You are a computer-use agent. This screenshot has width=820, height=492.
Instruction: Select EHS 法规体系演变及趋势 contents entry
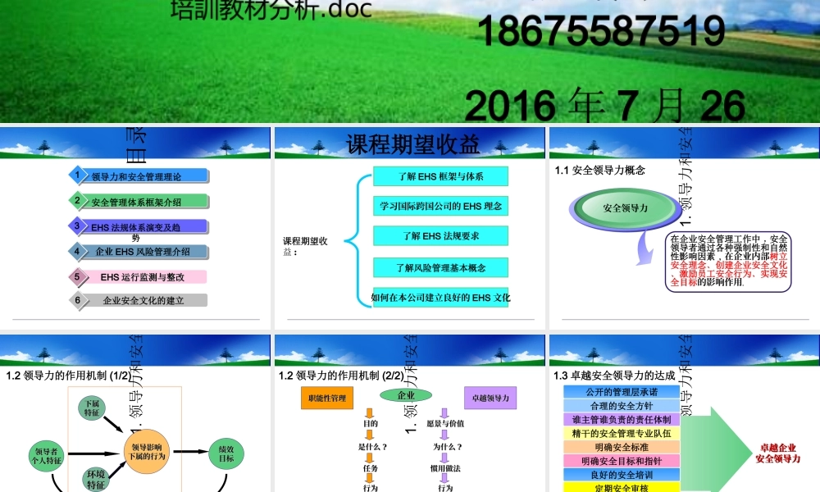click(x=135, y=231)
